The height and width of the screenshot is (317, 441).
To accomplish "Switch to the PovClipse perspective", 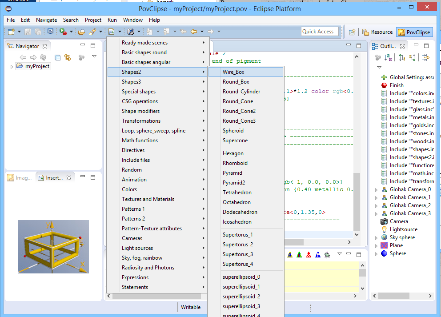I will point(414,32).
